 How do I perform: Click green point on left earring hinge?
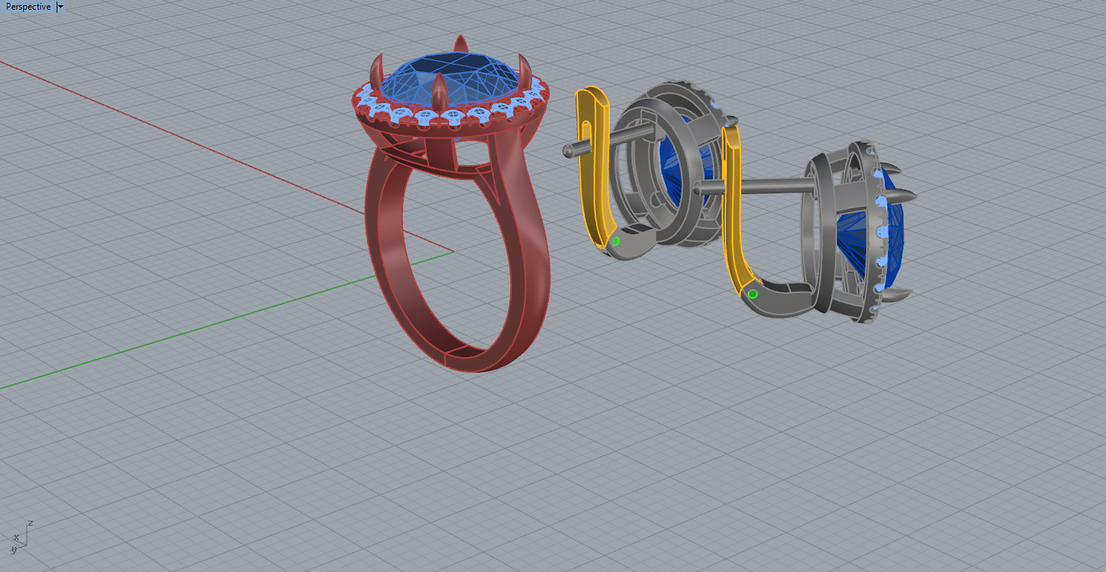point(616,241)
